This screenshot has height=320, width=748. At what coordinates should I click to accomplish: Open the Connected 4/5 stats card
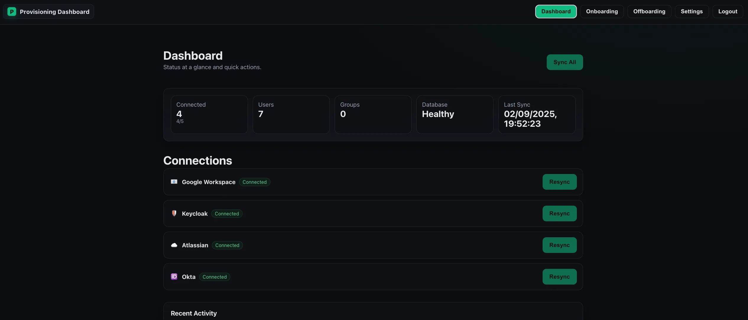(x=209, y=114)
